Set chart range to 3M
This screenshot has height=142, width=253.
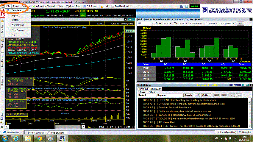pyautogui.click(x=128, y=127)
